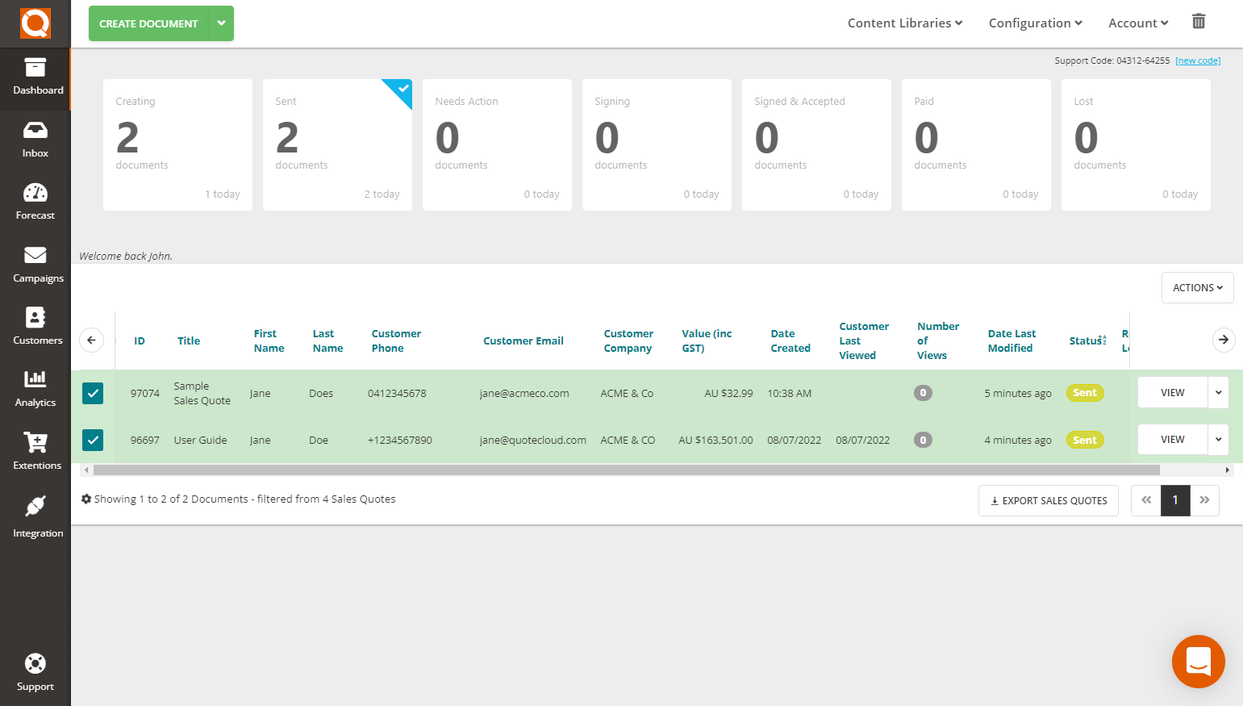Open the Analytics panel
1243x706 pixels.
click(x=35, y=390)
